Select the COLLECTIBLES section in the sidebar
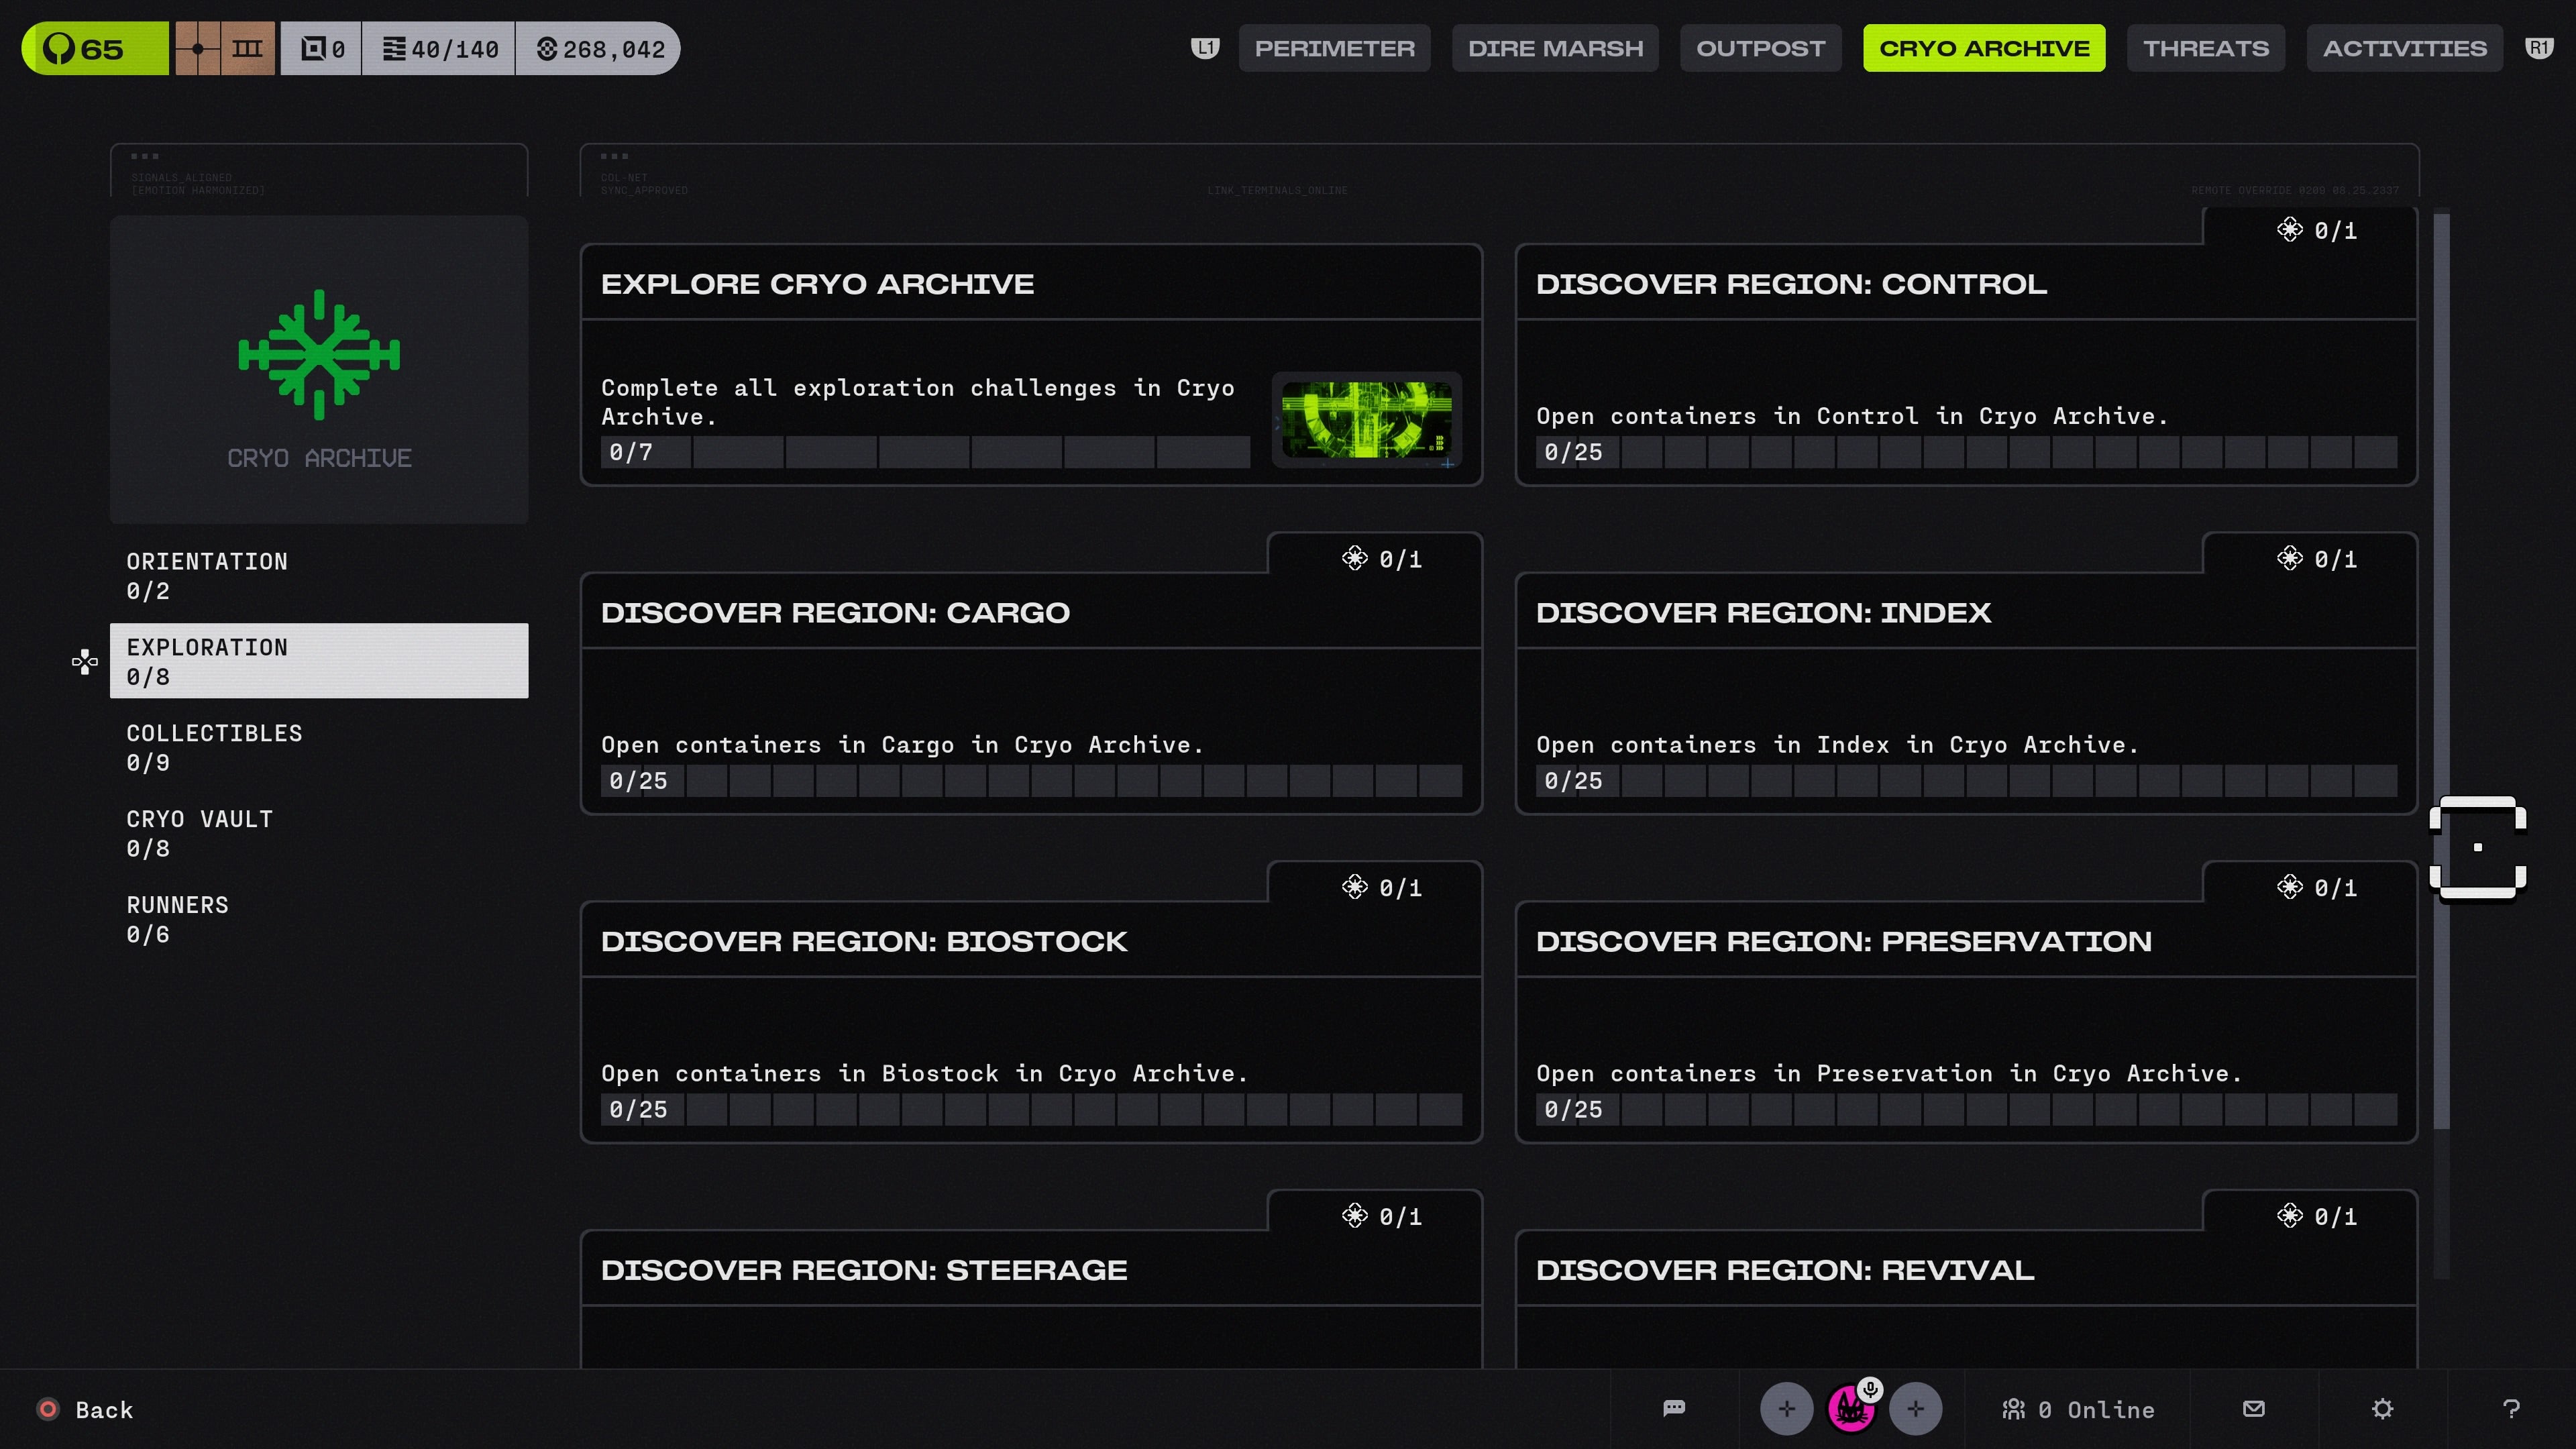 [x=214, y=746]
